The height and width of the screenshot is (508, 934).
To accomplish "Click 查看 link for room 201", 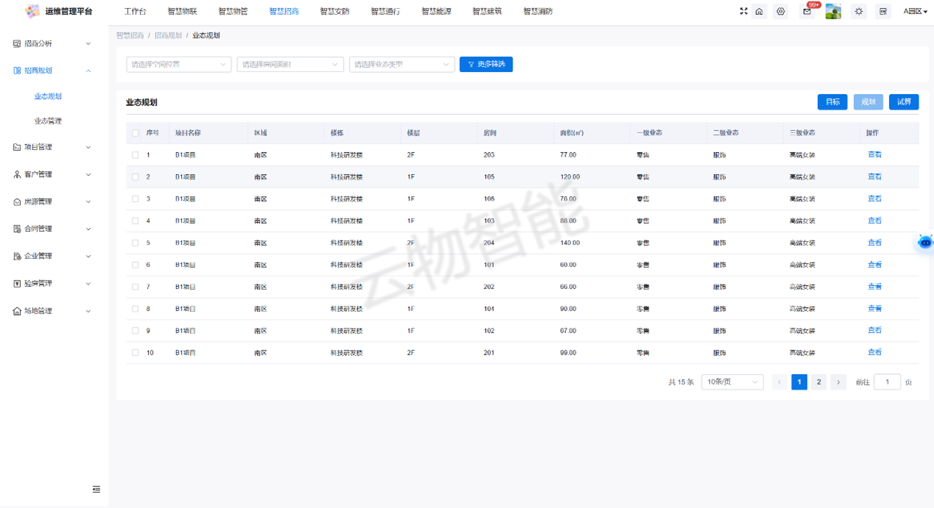I will click(874, 353).
